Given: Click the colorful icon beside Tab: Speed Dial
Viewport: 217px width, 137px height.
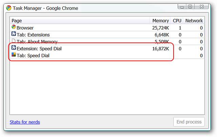Looking at the screenshot, I should click(x=14, y=55).
